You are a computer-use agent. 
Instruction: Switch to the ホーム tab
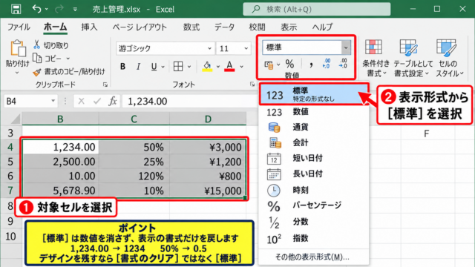point(55,27)
